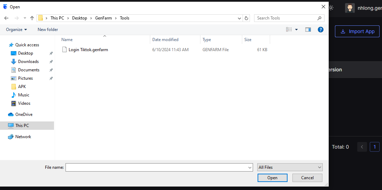
Task: Select GenFarm in the address path
Action: 104,18
